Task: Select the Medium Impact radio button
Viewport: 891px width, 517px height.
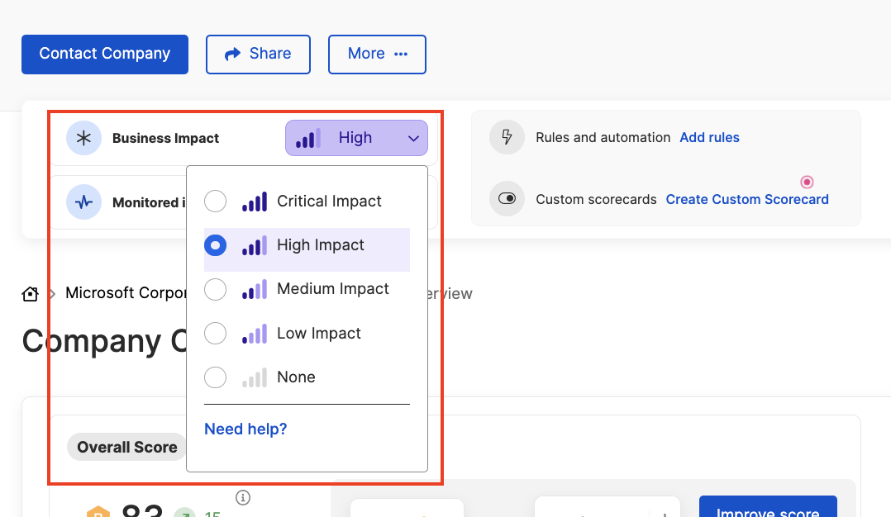Action: (x=216, y=289)
